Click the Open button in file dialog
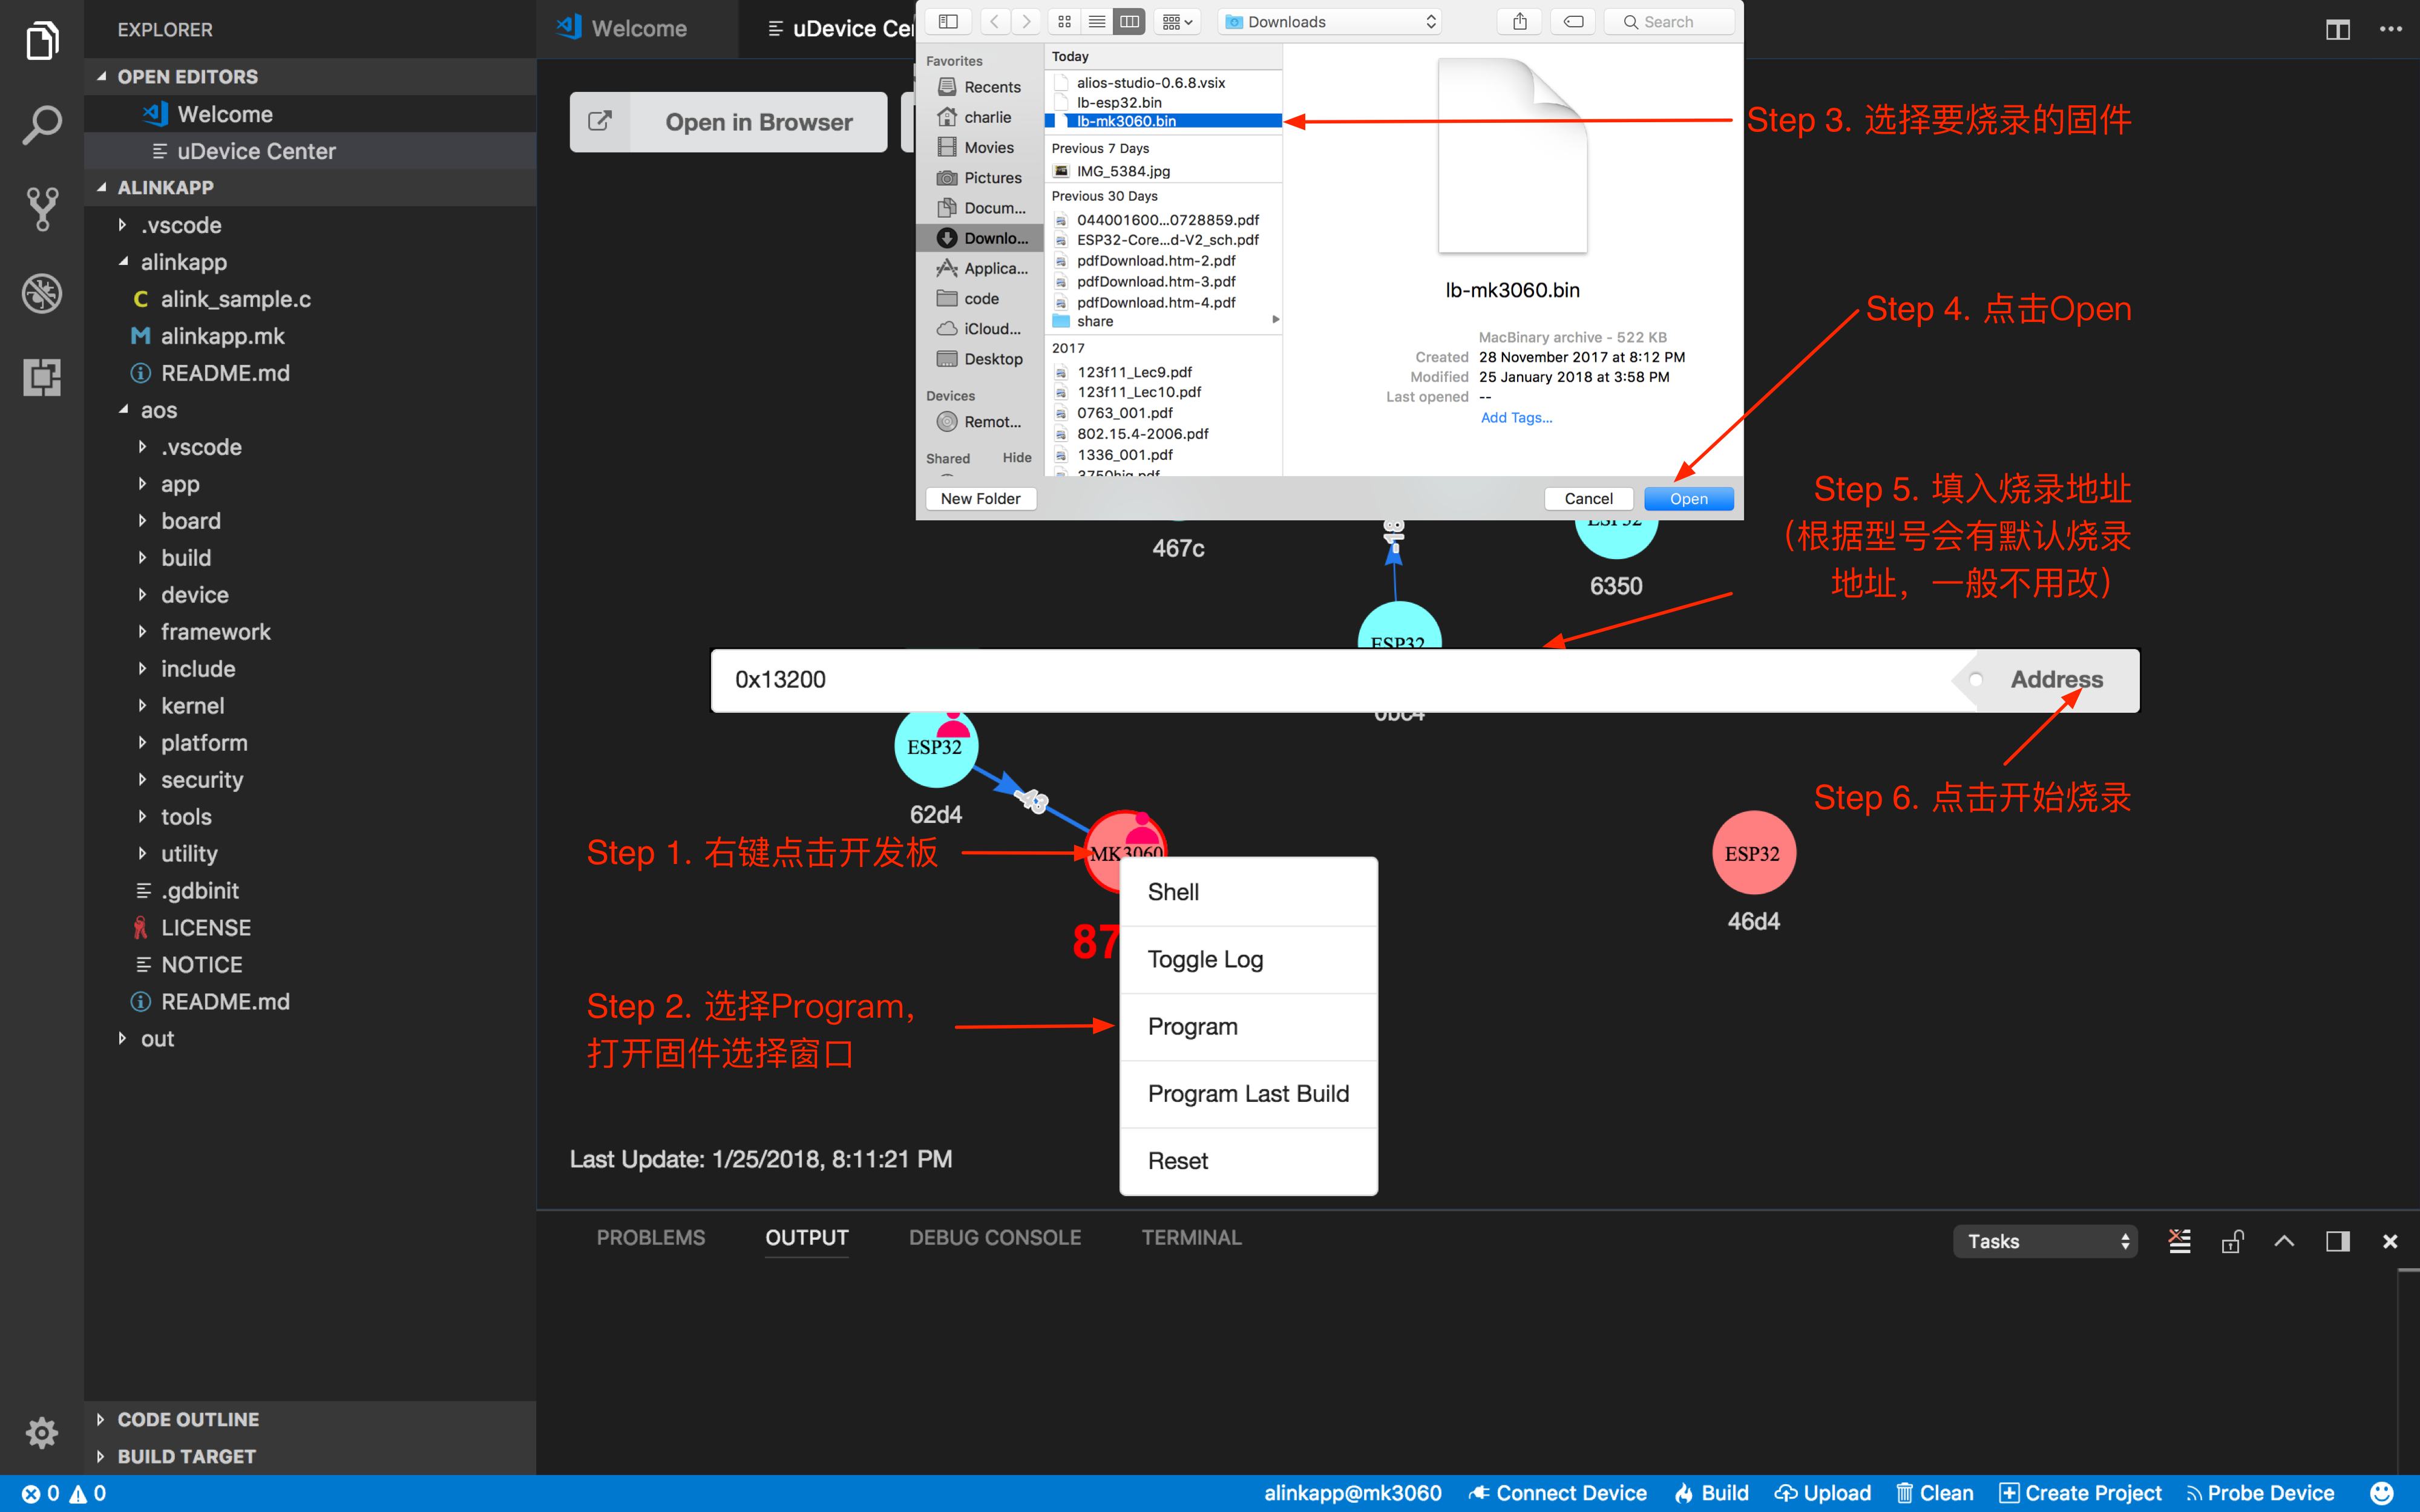Viewport: 2420px width, 1512px height. pyautogui.click(x=1688, y=498)
